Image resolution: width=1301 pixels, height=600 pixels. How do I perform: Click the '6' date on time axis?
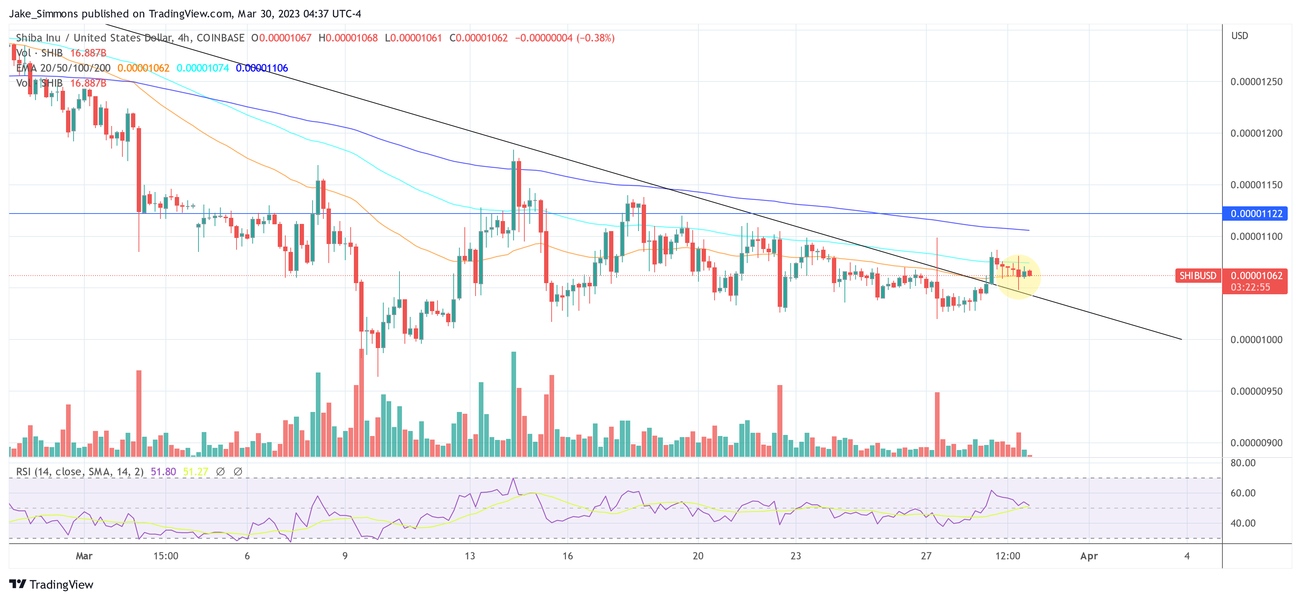click(x=247, y=556)
